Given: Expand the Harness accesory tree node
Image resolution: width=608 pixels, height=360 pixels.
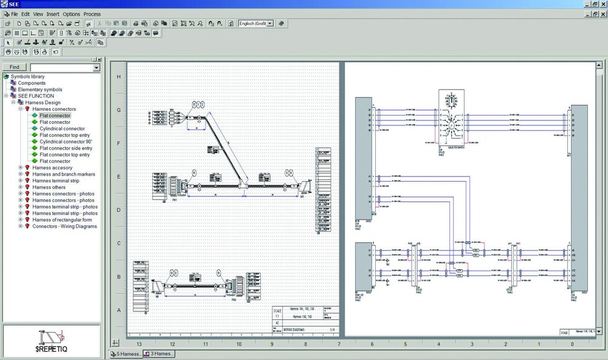Looking at the screenshot, I should [x=21, y=168].
